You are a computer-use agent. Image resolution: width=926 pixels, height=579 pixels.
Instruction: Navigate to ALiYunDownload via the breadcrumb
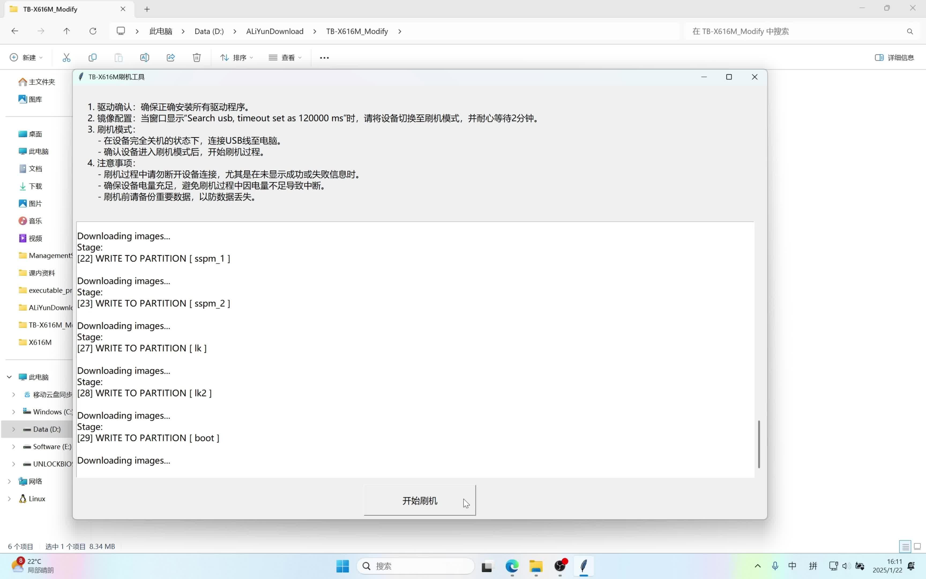(x=274, y=31)
